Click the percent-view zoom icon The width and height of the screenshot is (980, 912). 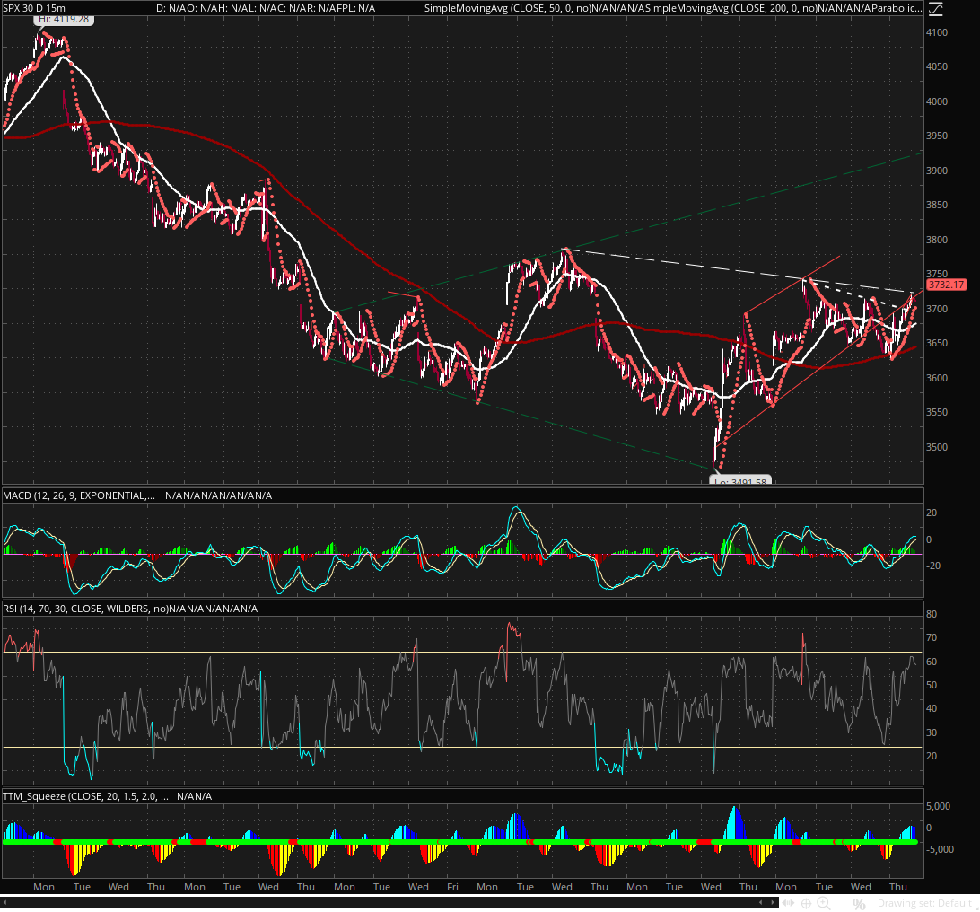point(859,903)
